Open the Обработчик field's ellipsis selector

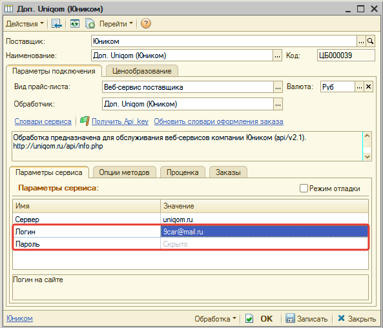click(278, 105)
